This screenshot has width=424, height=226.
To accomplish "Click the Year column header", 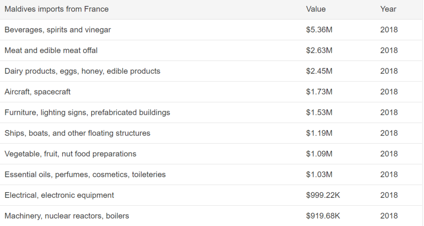I will click(388, 9).
